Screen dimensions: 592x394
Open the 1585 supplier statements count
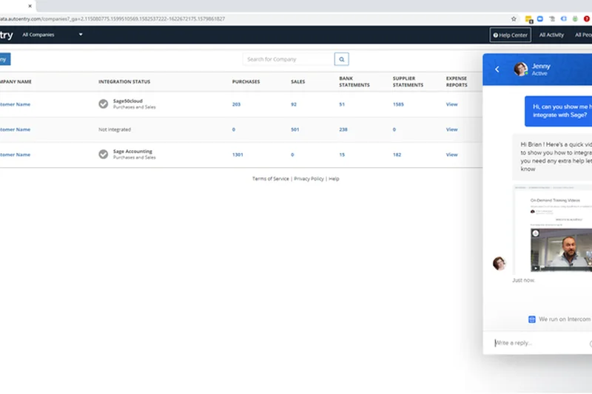point(398,104)
